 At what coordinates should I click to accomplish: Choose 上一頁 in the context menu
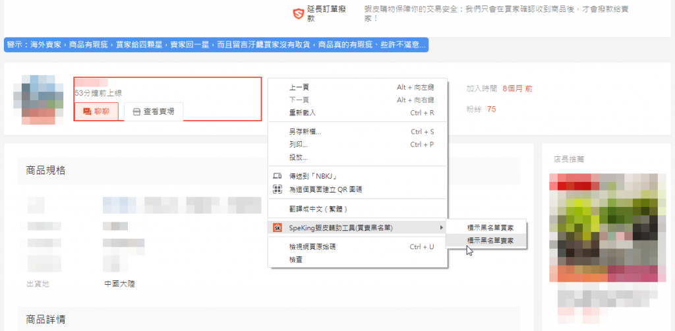[299, 87]
